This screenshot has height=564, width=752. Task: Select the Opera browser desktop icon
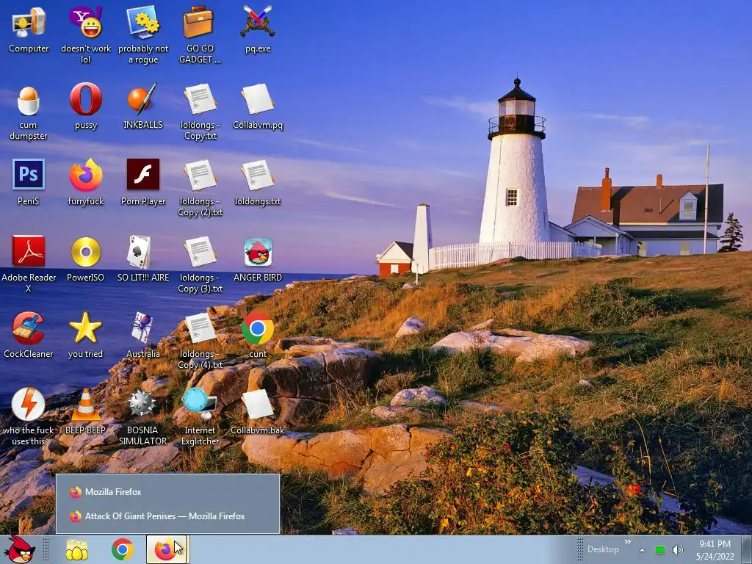pyautogui.click(x=86, y=106)
